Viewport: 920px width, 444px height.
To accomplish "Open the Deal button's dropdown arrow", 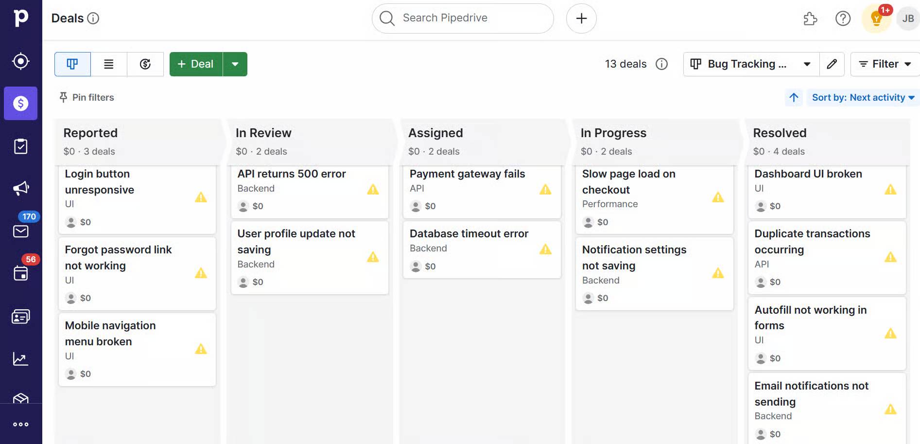I will coord(236,64).
